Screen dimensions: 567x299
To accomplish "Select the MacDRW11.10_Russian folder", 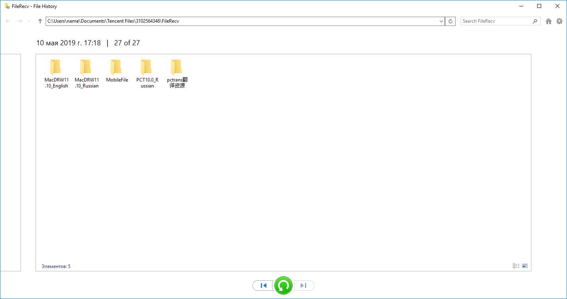I will point(86,74).
